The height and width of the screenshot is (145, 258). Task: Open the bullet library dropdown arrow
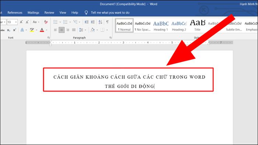click(x=60, y=22)
